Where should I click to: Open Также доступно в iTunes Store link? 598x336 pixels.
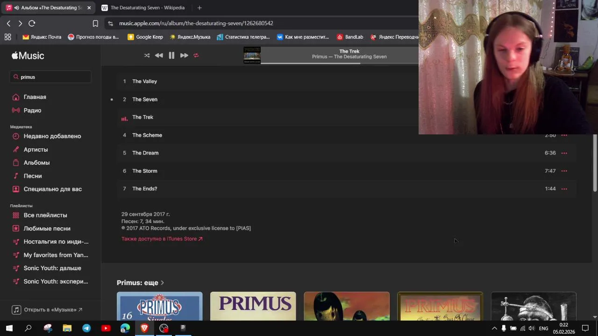[x=162, y=239]
